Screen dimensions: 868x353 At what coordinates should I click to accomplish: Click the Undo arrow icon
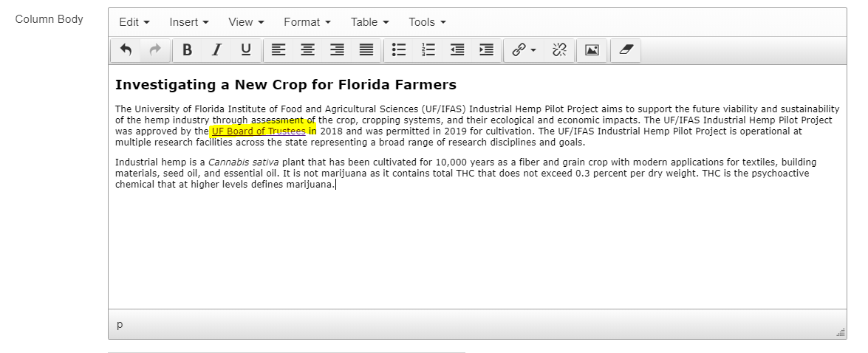(126, 50)
